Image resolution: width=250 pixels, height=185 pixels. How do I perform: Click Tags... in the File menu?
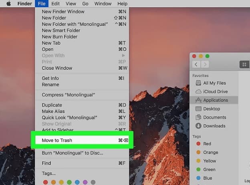[48, 173]
